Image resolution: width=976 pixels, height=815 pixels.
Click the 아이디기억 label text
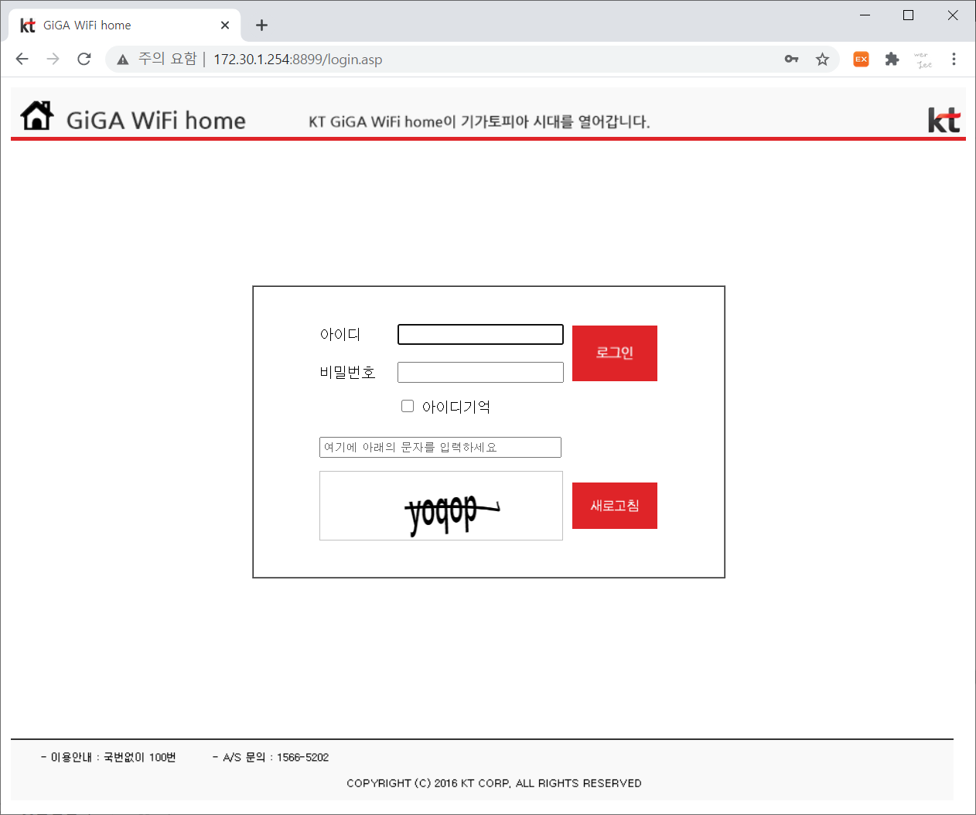456,407
